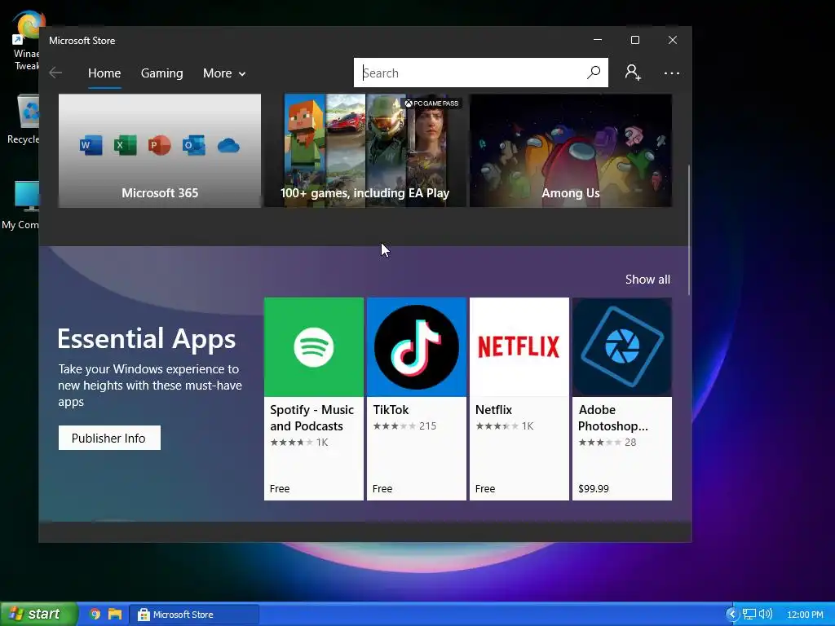Click the TikTok star rating 215
Image resolution: width=835 pixels, height=626 pixels.
404,425
